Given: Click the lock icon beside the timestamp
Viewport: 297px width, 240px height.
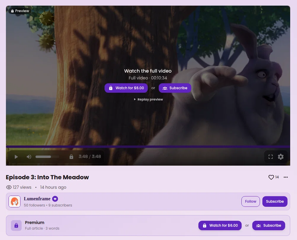Looking at the screenshot, I should tap(71, 156).
